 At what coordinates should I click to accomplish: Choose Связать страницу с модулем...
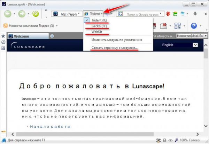115,48
